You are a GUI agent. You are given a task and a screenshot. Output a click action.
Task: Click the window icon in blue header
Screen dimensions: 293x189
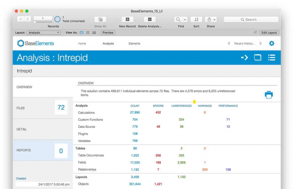(258, 57)
